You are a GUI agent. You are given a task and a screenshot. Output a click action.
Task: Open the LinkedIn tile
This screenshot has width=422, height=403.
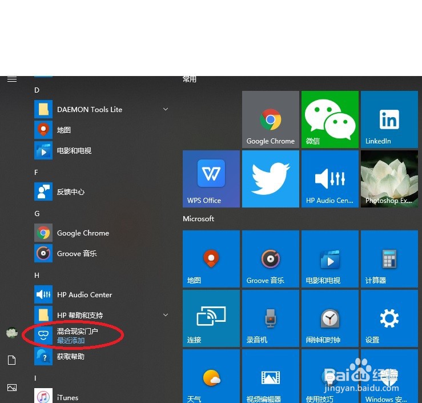point(389,119)
